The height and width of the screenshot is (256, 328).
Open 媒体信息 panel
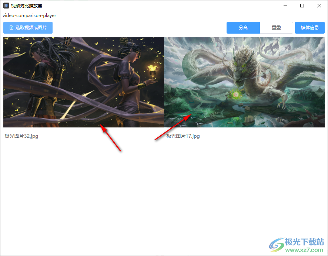[309, 28]
